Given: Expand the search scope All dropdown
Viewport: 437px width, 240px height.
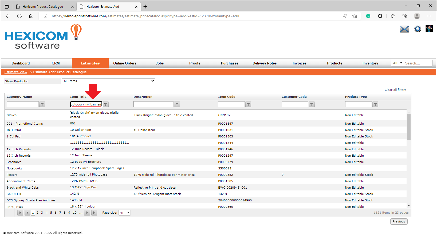Looking at the screenshot, I should click(x=397, y=63).
